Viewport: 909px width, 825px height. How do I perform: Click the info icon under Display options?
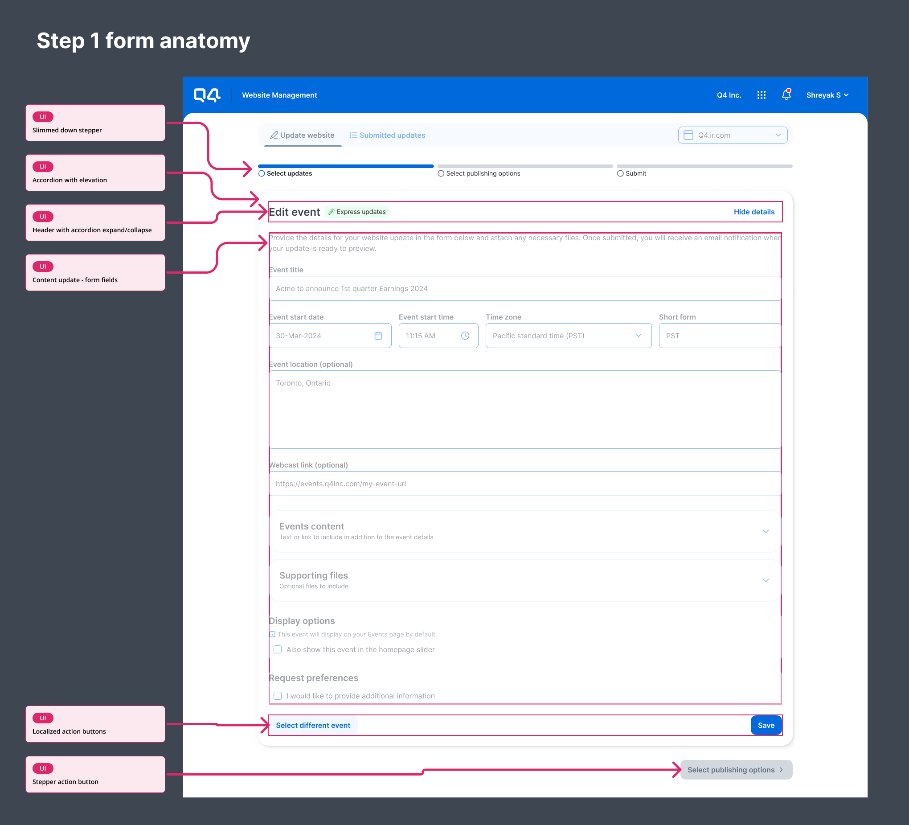(272, 634)
